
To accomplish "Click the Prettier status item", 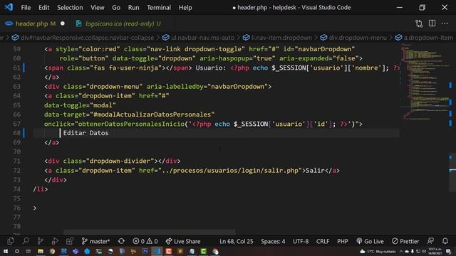I will (405, 241).
